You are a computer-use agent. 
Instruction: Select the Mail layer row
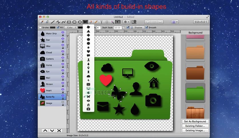point(52,78)
